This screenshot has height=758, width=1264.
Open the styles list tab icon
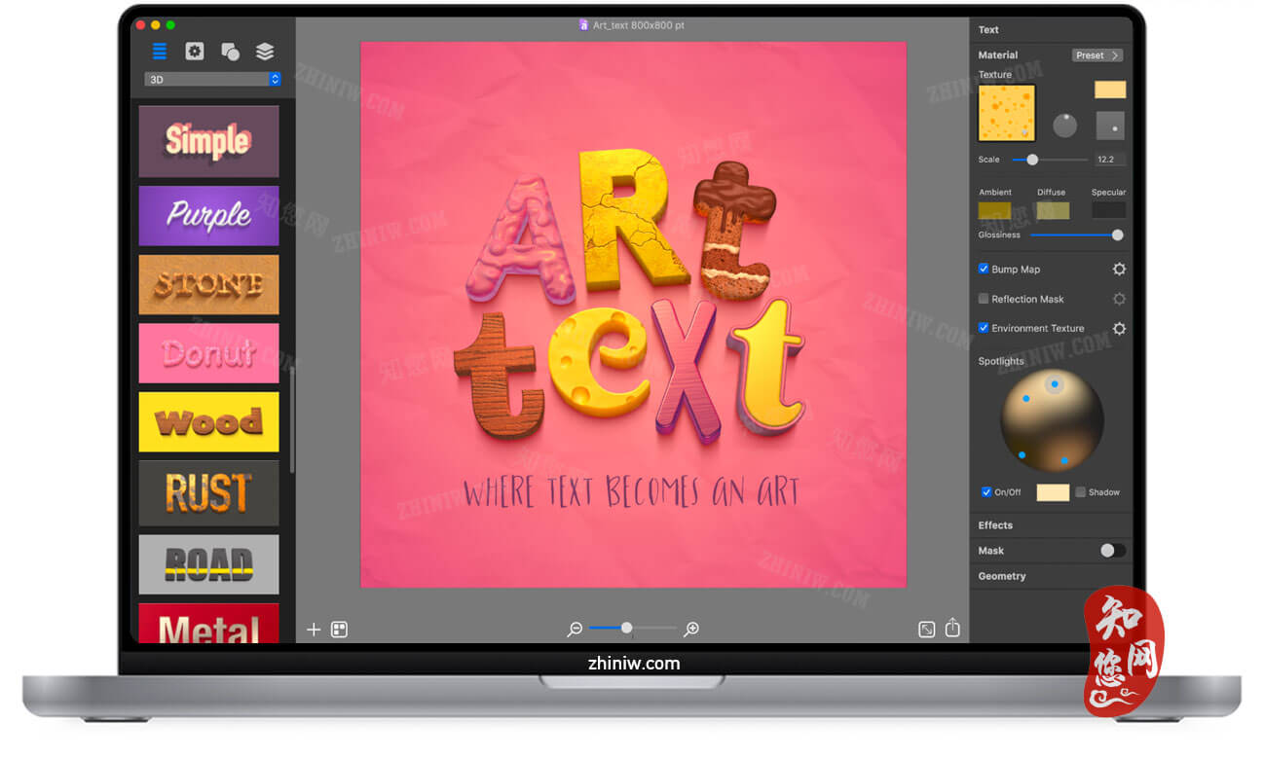[160, 52]
